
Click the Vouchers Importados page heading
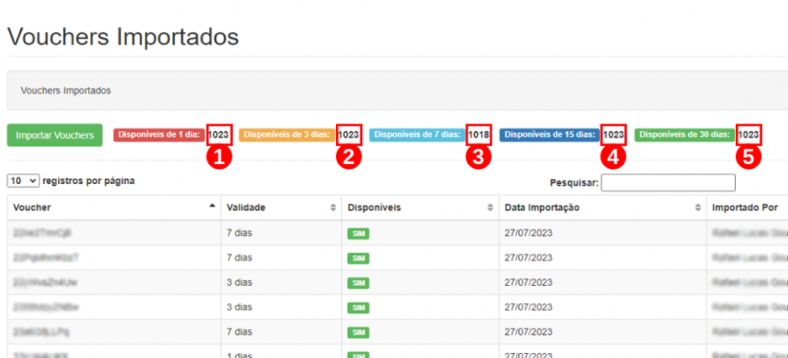click(123, 37)
